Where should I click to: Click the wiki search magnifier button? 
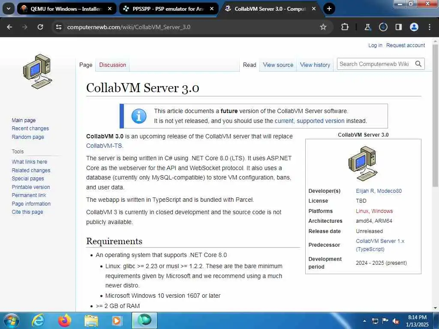[x=418, y=64]
